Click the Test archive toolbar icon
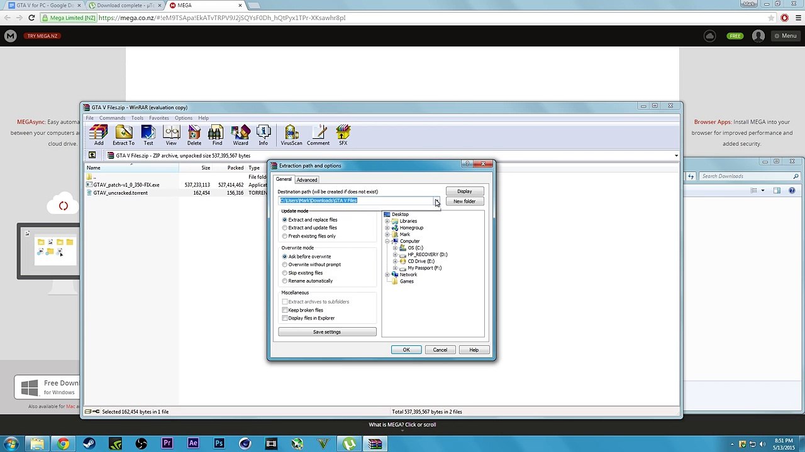 148,135
